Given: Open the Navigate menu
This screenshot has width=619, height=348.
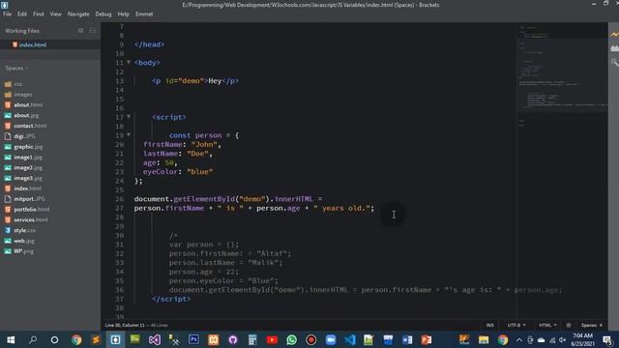Looking at the screenshot, I should coord(78,14).
